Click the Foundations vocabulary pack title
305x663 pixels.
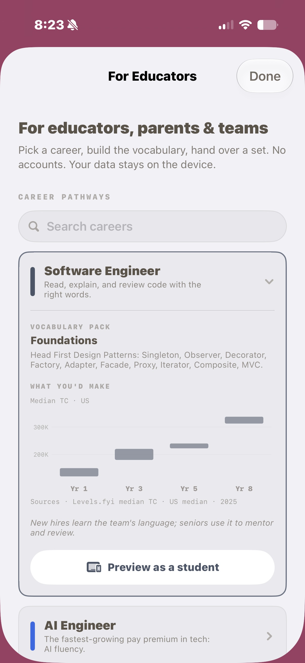coord(64,340)
